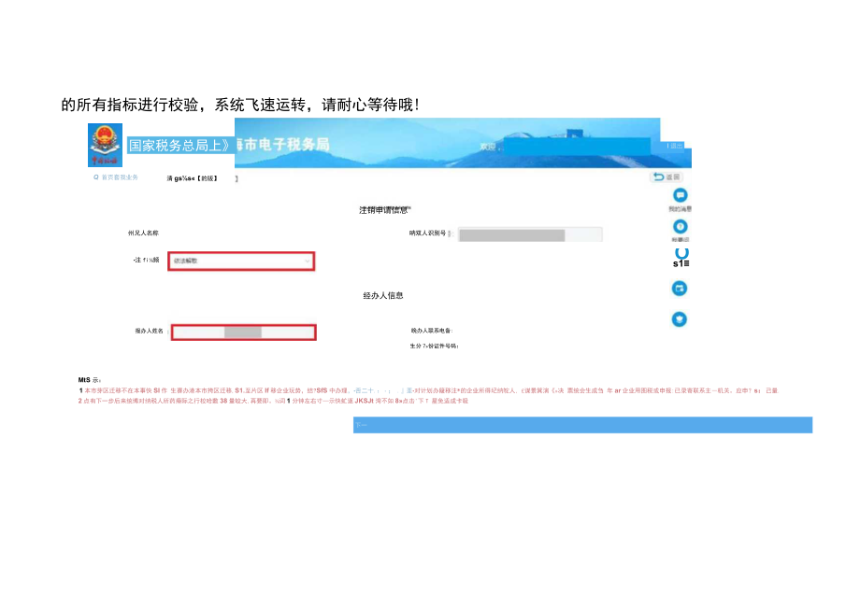Click the bird share icon at sidebar bottom
860x608 pixels.
(679, 318)
